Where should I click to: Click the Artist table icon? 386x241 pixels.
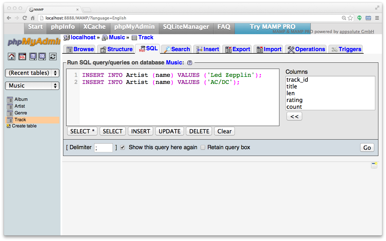click(x=10, y=107)
